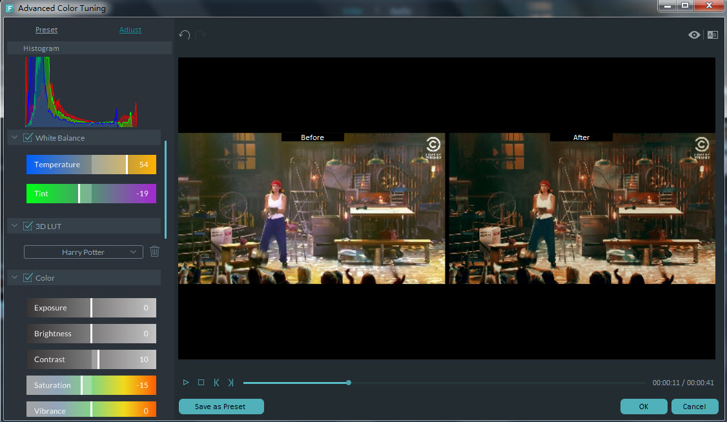Uncheck the 3D LUT checkbox
Image resolution: width=727 pixels, height=422 pixels.
tap(28, 226)
